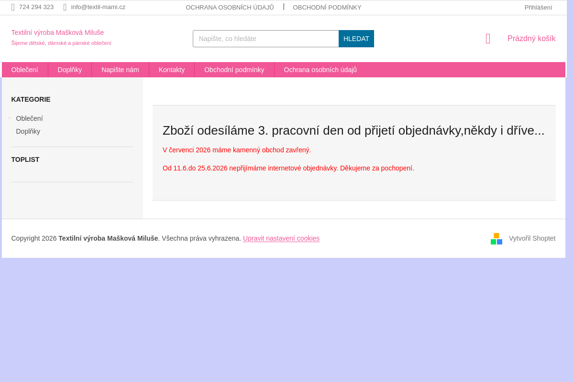This screenshot has width=574, height=382.
Task: Open Prázdný košík cart link
Action: click(531, 39)
